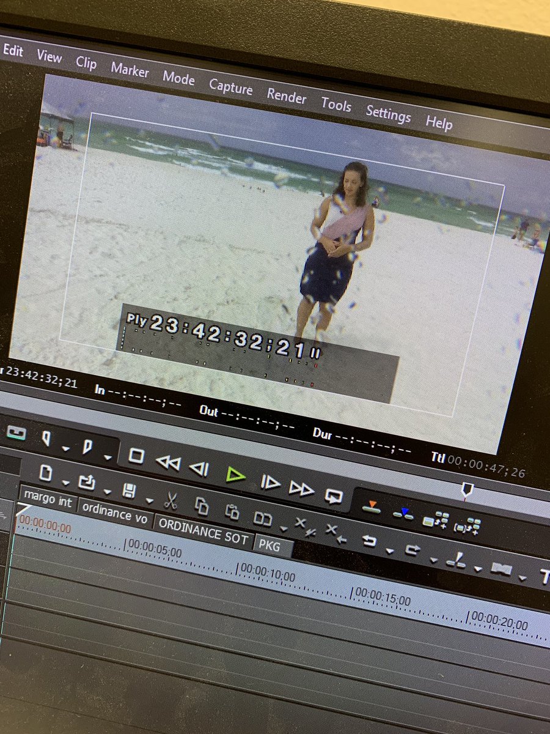Expand the Set Out point dropdown arrow

click(108, 457)
